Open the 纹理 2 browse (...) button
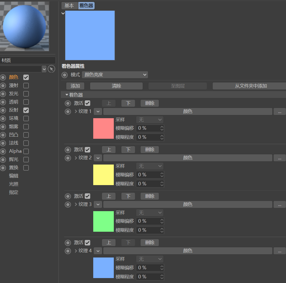Image resolution: width=286 pixels, height=283 pixels. (280, 158)
